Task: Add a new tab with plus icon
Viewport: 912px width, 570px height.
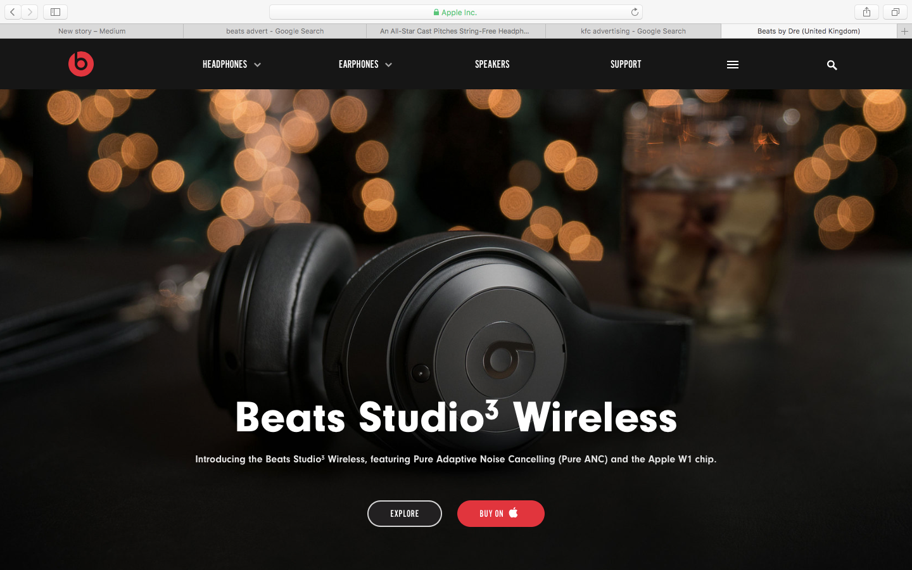Action: (x=904, y=31)
